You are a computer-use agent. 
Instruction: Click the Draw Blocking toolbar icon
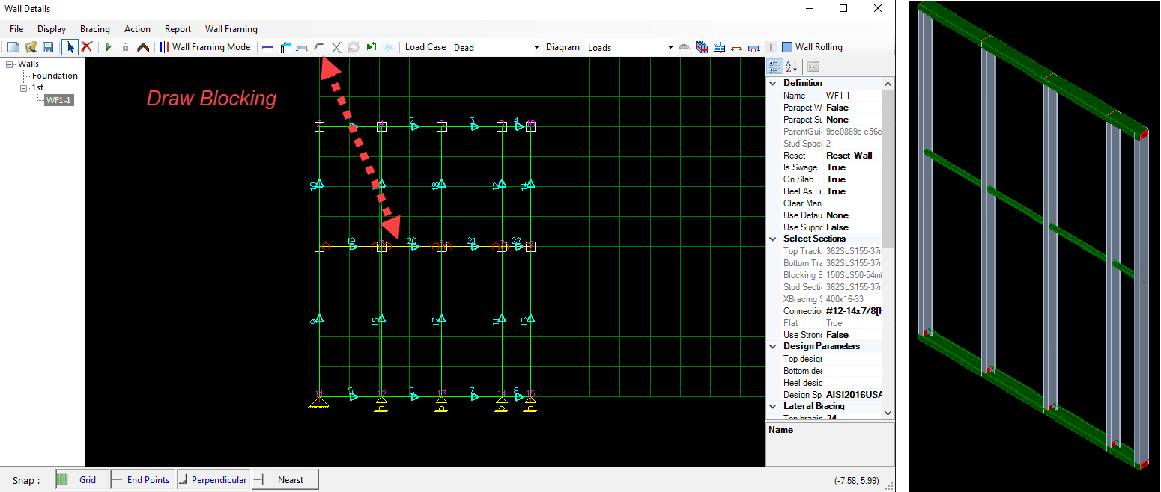tap(319, 47)
